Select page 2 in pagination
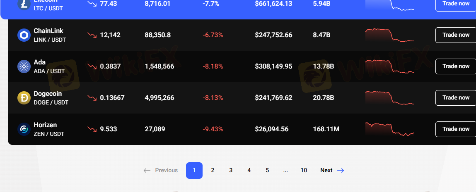 (213, 171)
